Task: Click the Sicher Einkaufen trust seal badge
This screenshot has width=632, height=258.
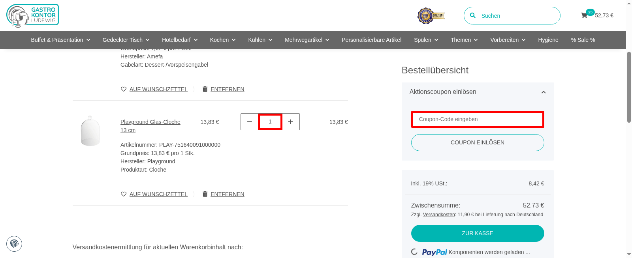Action: pos(431,15)
